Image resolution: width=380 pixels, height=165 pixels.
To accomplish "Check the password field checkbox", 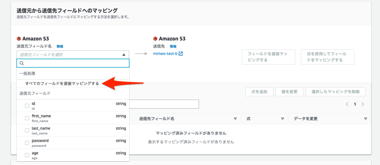I will pos(27,143).
